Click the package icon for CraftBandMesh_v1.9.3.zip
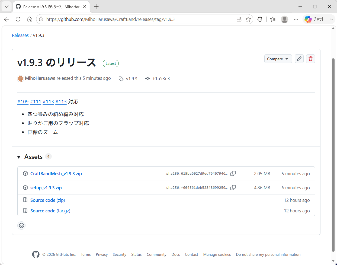 click(x=25, y=174)
